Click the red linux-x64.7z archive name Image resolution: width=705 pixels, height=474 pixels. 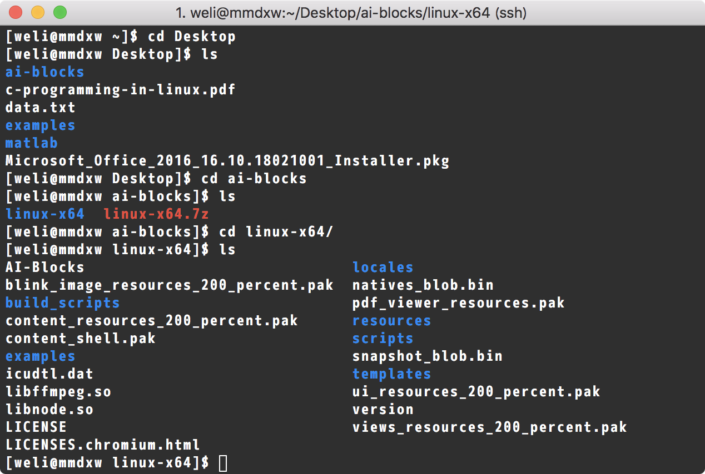pos(156,214)
